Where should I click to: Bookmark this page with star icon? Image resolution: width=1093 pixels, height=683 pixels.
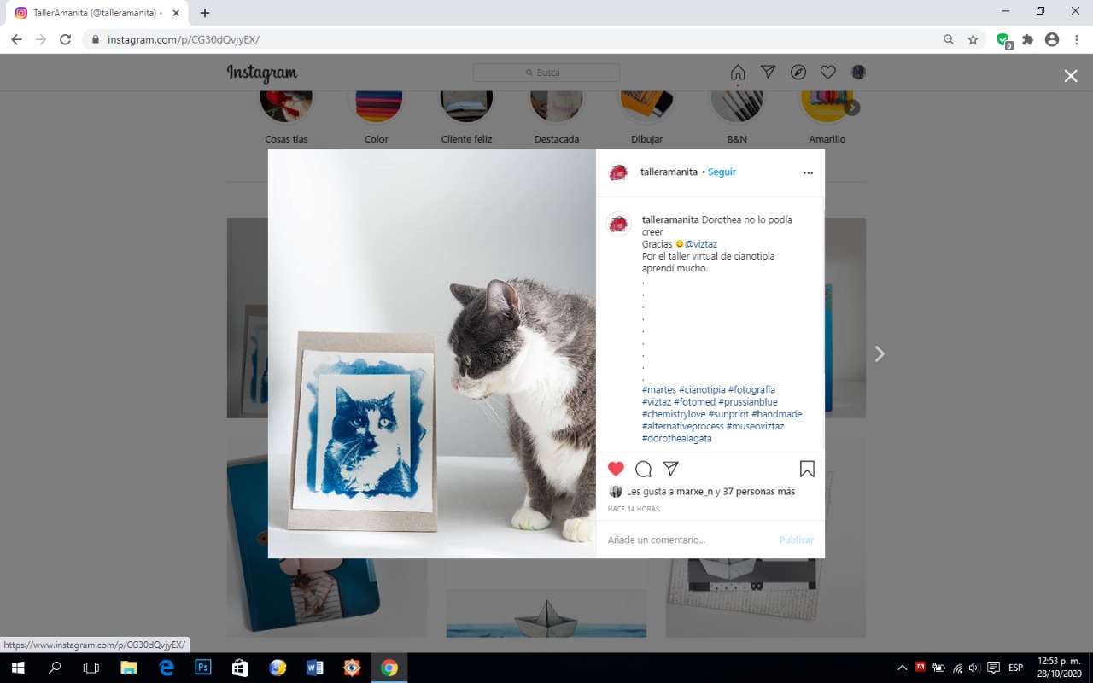[973, 39]
